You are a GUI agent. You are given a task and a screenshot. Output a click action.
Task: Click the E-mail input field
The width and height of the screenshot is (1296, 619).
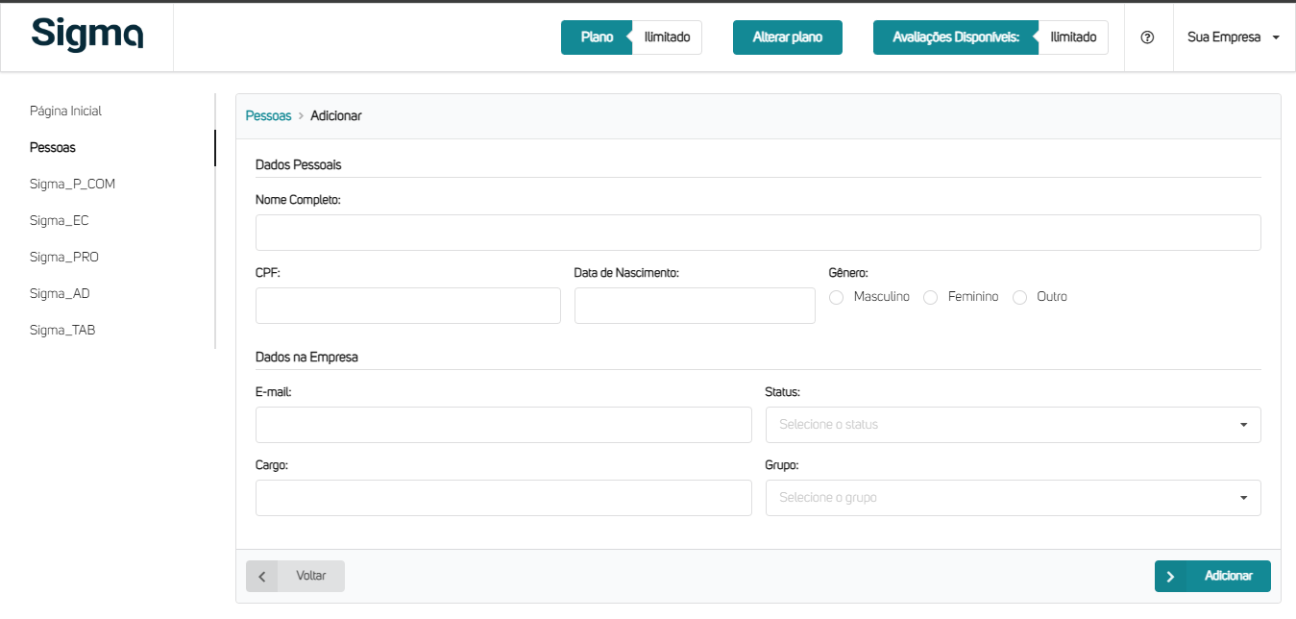click(x=503, y=424)
